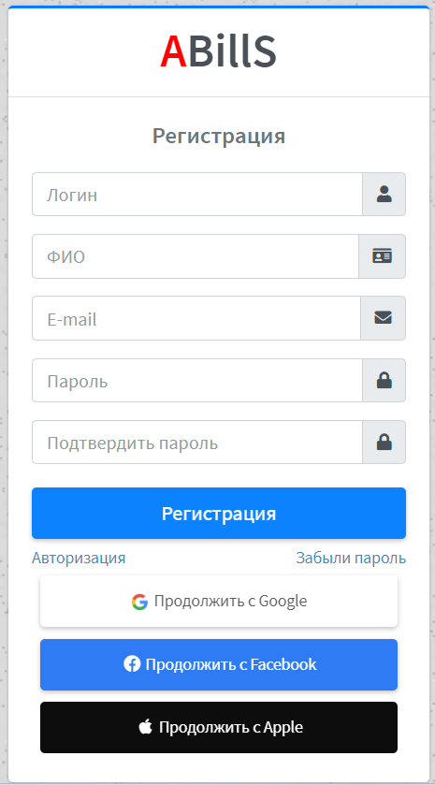Click the Google logo icon
Screen dimensions: 435x785
139,602
